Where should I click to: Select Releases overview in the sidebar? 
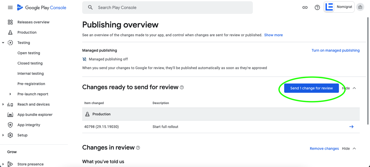coord(33,22)
